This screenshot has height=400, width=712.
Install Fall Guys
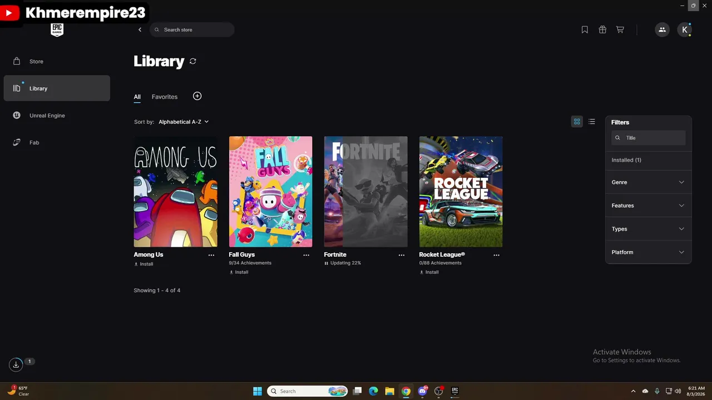coord(239,272)
